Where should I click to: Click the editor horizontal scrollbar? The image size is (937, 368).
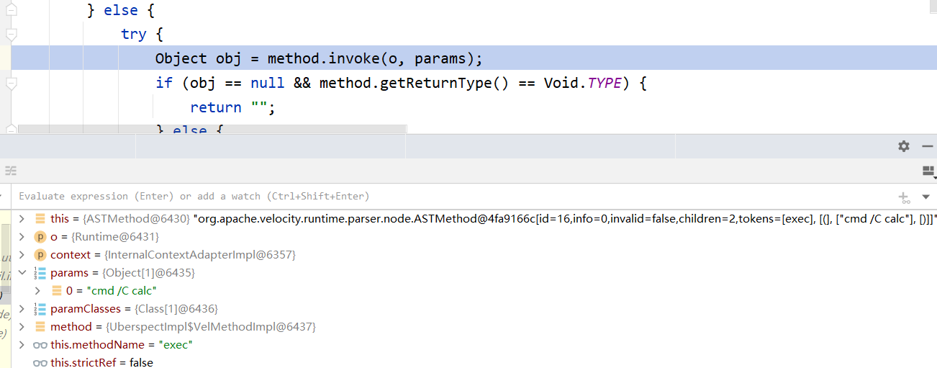[x=212, y=129]
